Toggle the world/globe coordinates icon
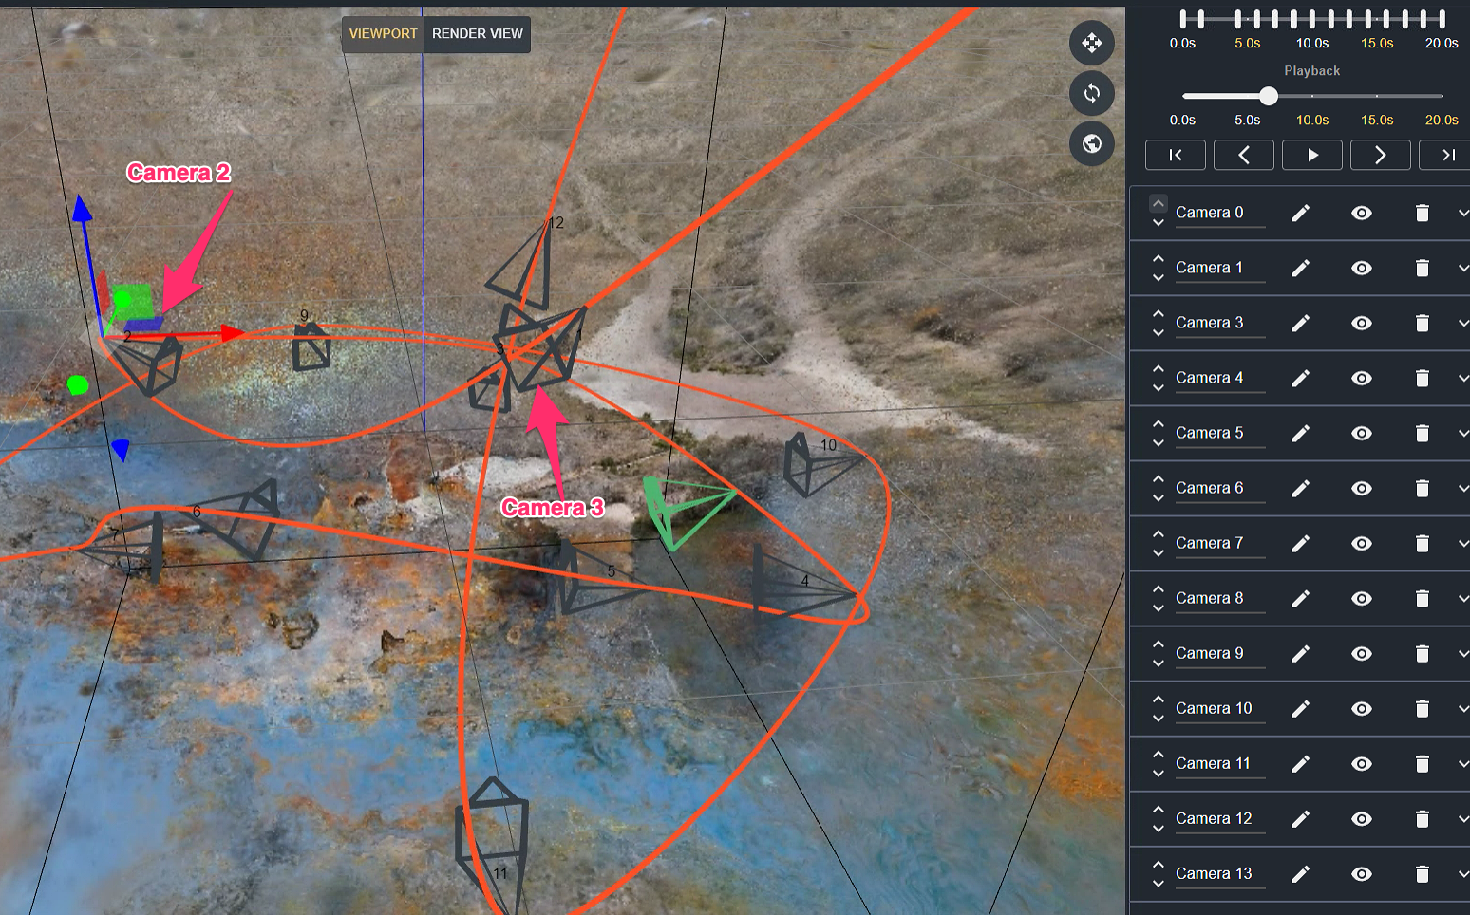The width and height of the screenshot is (1470, 915). coord(1092,143)
